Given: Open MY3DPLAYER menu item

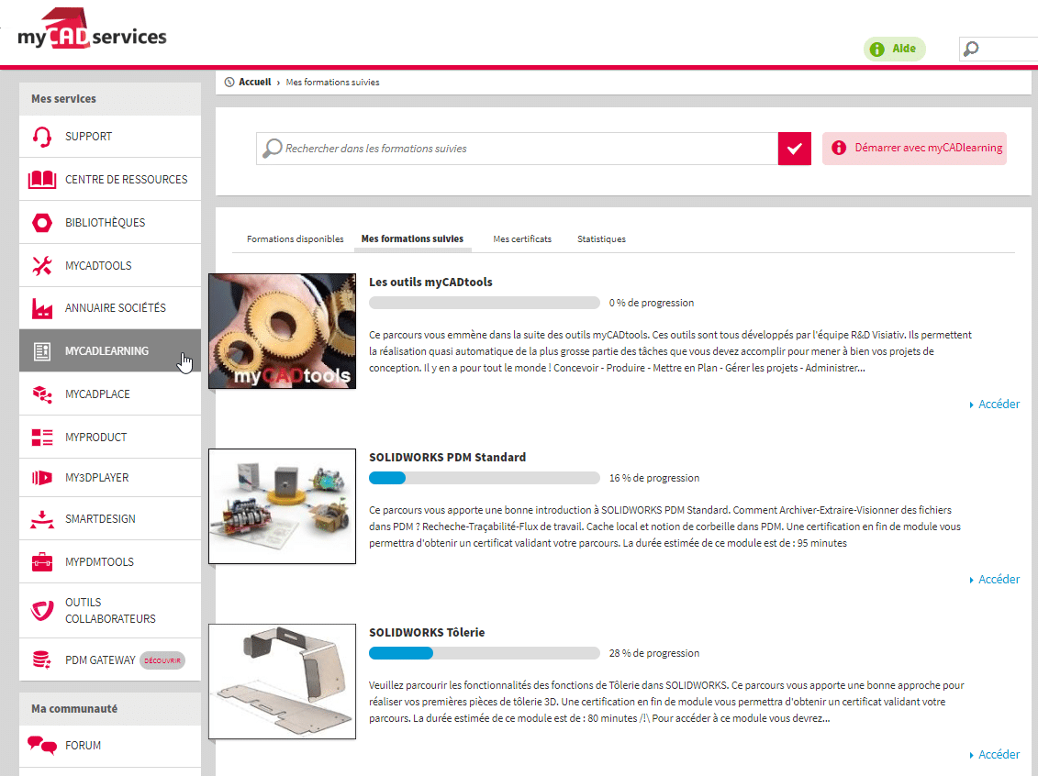Looking at the screenshot, I should click(110, 478).
